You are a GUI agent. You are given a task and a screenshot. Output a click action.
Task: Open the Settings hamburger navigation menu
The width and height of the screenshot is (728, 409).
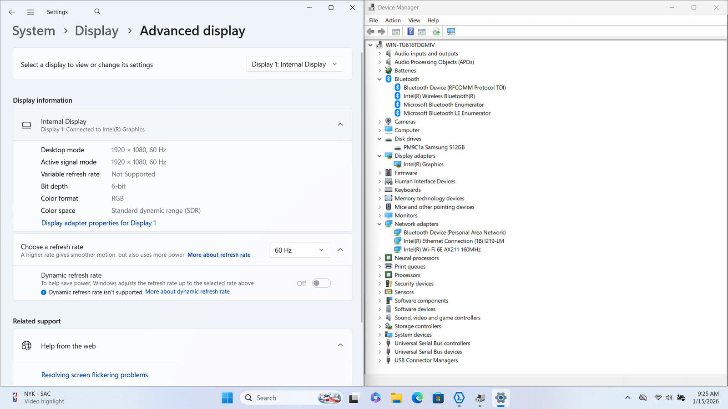[x=30, y=12]
